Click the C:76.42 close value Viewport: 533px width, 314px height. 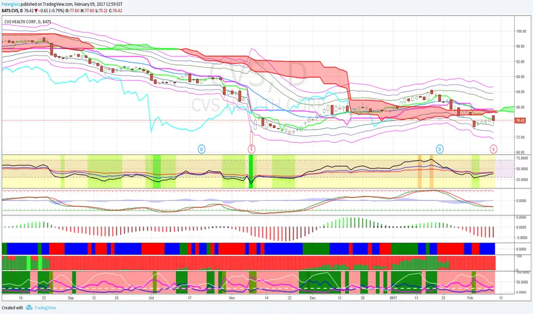pos(116,10)
